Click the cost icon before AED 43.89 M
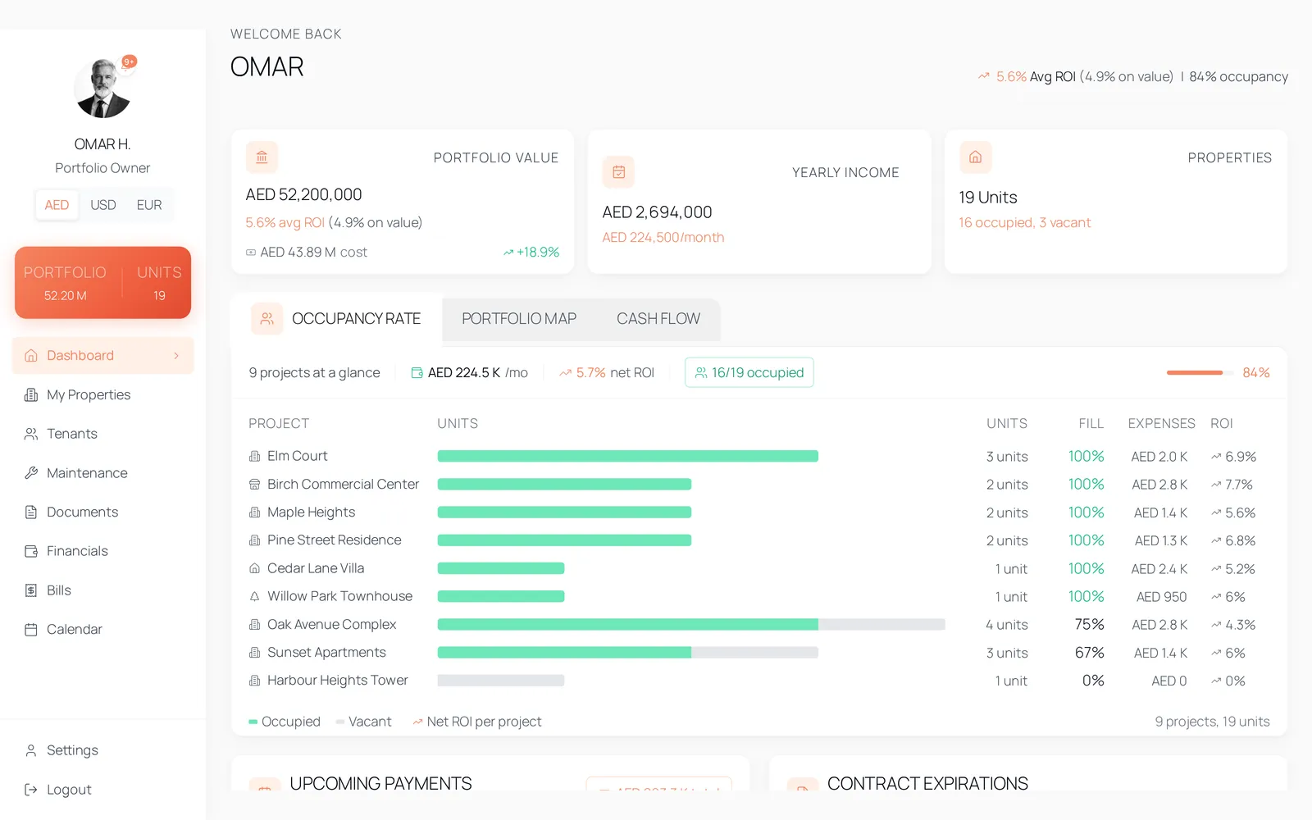This screenshot has width=1312, height=820. point(251,253)
